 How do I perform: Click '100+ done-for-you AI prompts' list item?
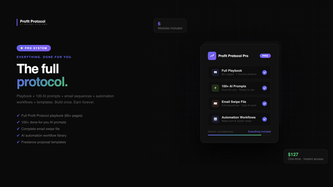pos(43,122)
